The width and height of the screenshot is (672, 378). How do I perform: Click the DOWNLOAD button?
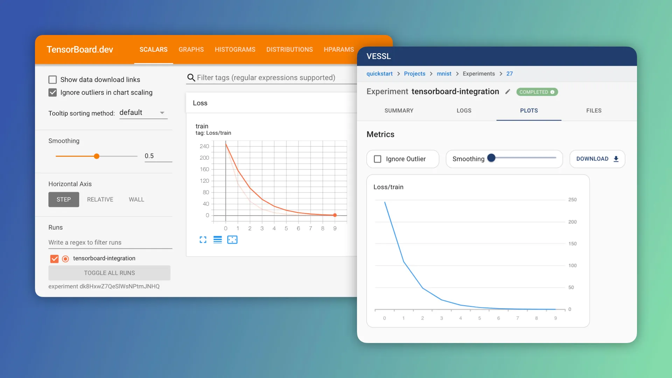[597, 159]
